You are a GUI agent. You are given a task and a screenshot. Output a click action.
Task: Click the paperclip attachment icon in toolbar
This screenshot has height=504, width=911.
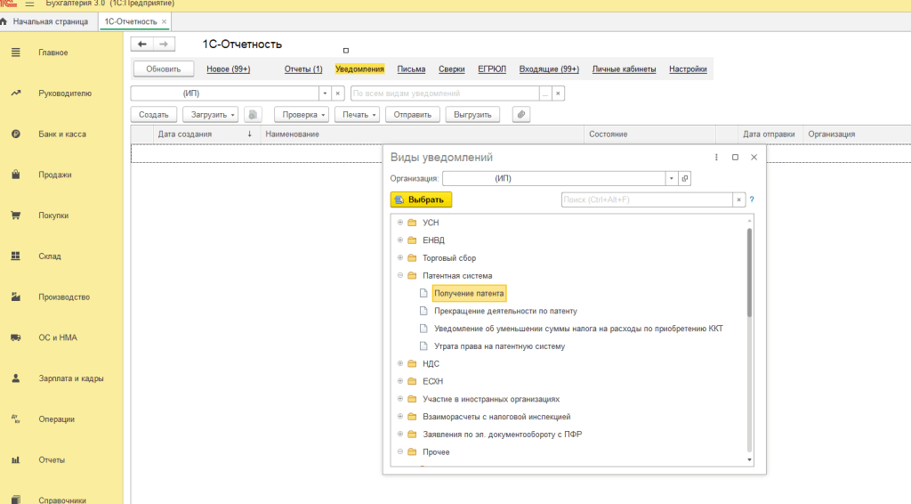[x=521, y=114]
